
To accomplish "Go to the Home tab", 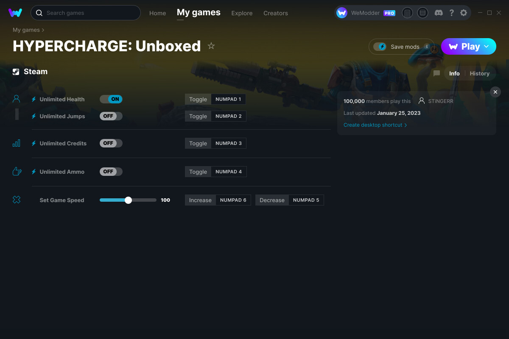I will click(x=158, y=13).
